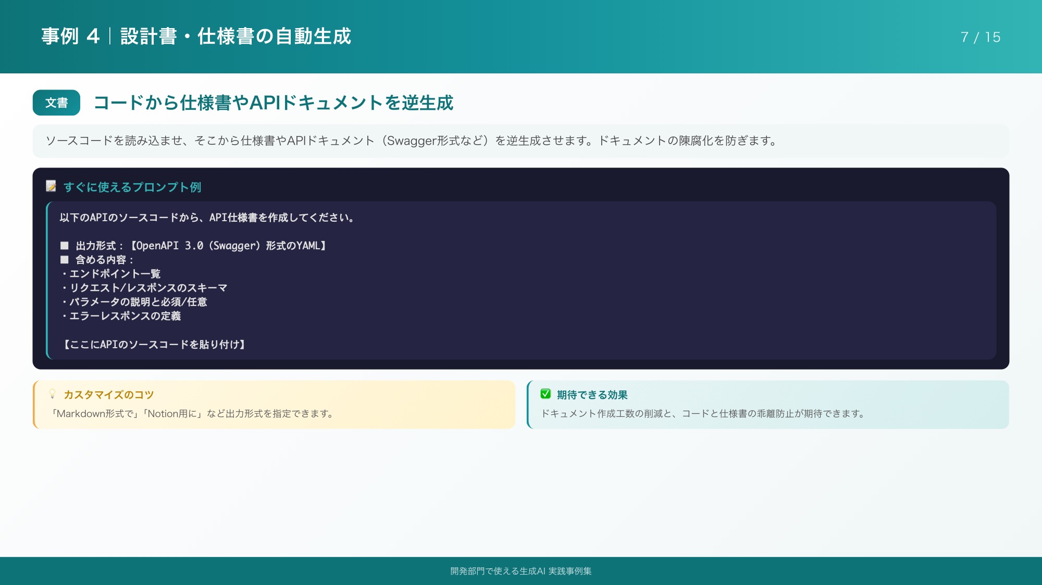Click the lightbulb icon beside カスタマイズのコツ
The height and width of the screenshot is (585, 1042).
52,394
